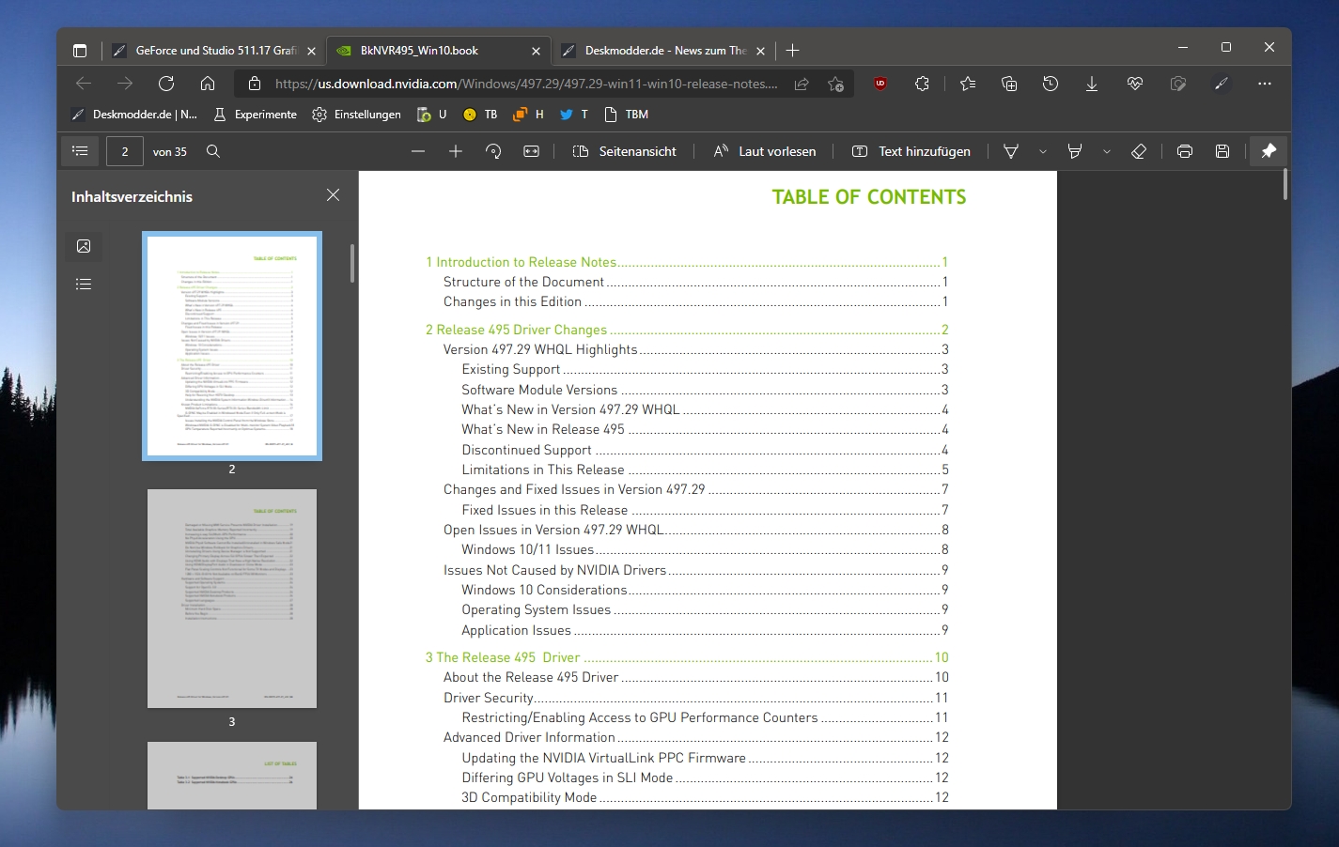1339x847 pixels.
Task: Close the Deskmodder.de News tab
Action: click(761, 51)
